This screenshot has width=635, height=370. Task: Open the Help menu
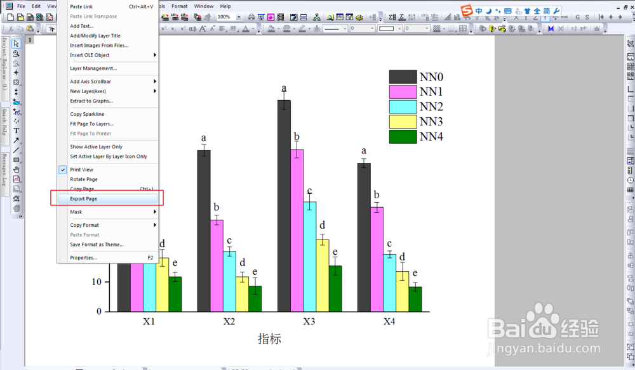pyautogui.click(x=225, y=6)
